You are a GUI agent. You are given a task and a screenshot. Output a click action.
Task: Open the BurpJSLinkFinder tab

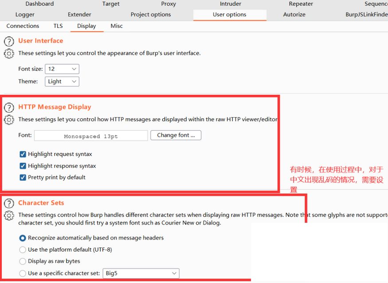(367, 15)
